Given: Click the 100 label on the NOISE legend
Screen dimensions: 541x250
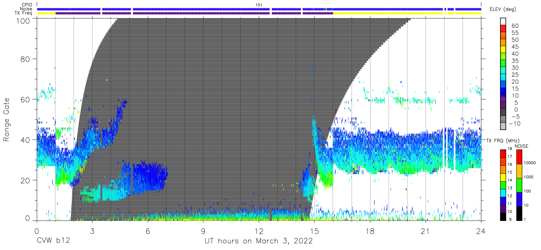Looking at the screenshot, I should coord(528,191).
